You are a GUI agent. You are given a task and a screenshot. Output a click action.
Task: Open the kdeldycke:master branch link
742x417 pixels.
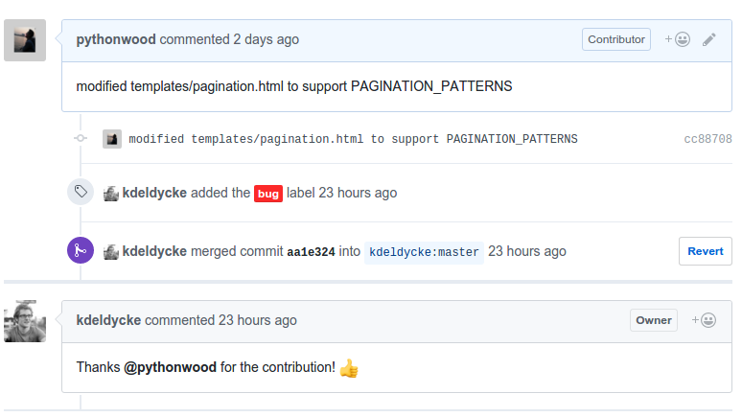424,252
